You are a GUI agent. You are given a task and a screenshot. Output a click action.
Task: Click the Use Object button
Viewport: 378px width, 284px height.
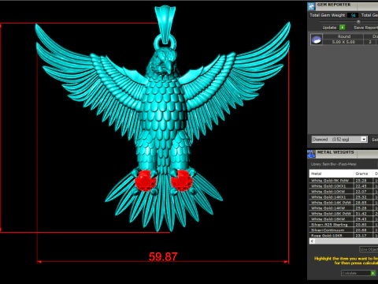(369, 249)
